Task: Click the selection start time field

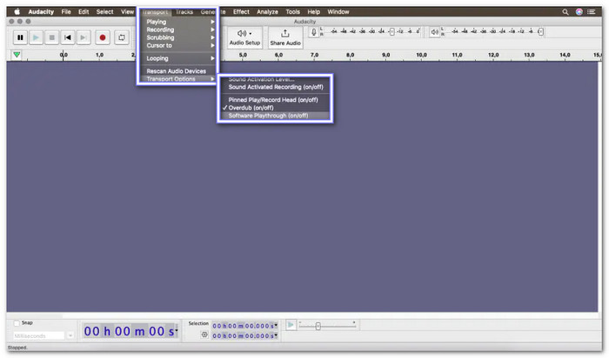Action: pyautogui.click(x=244, y=326)
